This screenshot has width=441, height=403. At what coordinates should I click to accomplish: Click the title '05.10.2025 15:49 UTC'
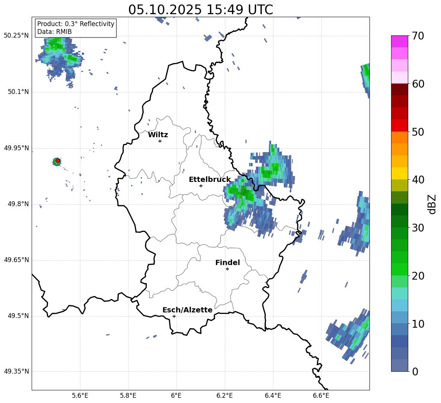click(x=200, y=10)
